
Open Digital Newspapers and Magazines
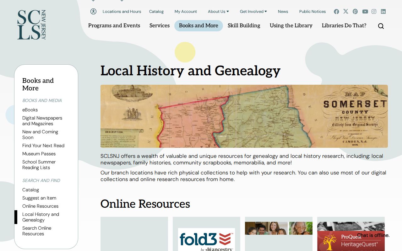coord(42,121)
